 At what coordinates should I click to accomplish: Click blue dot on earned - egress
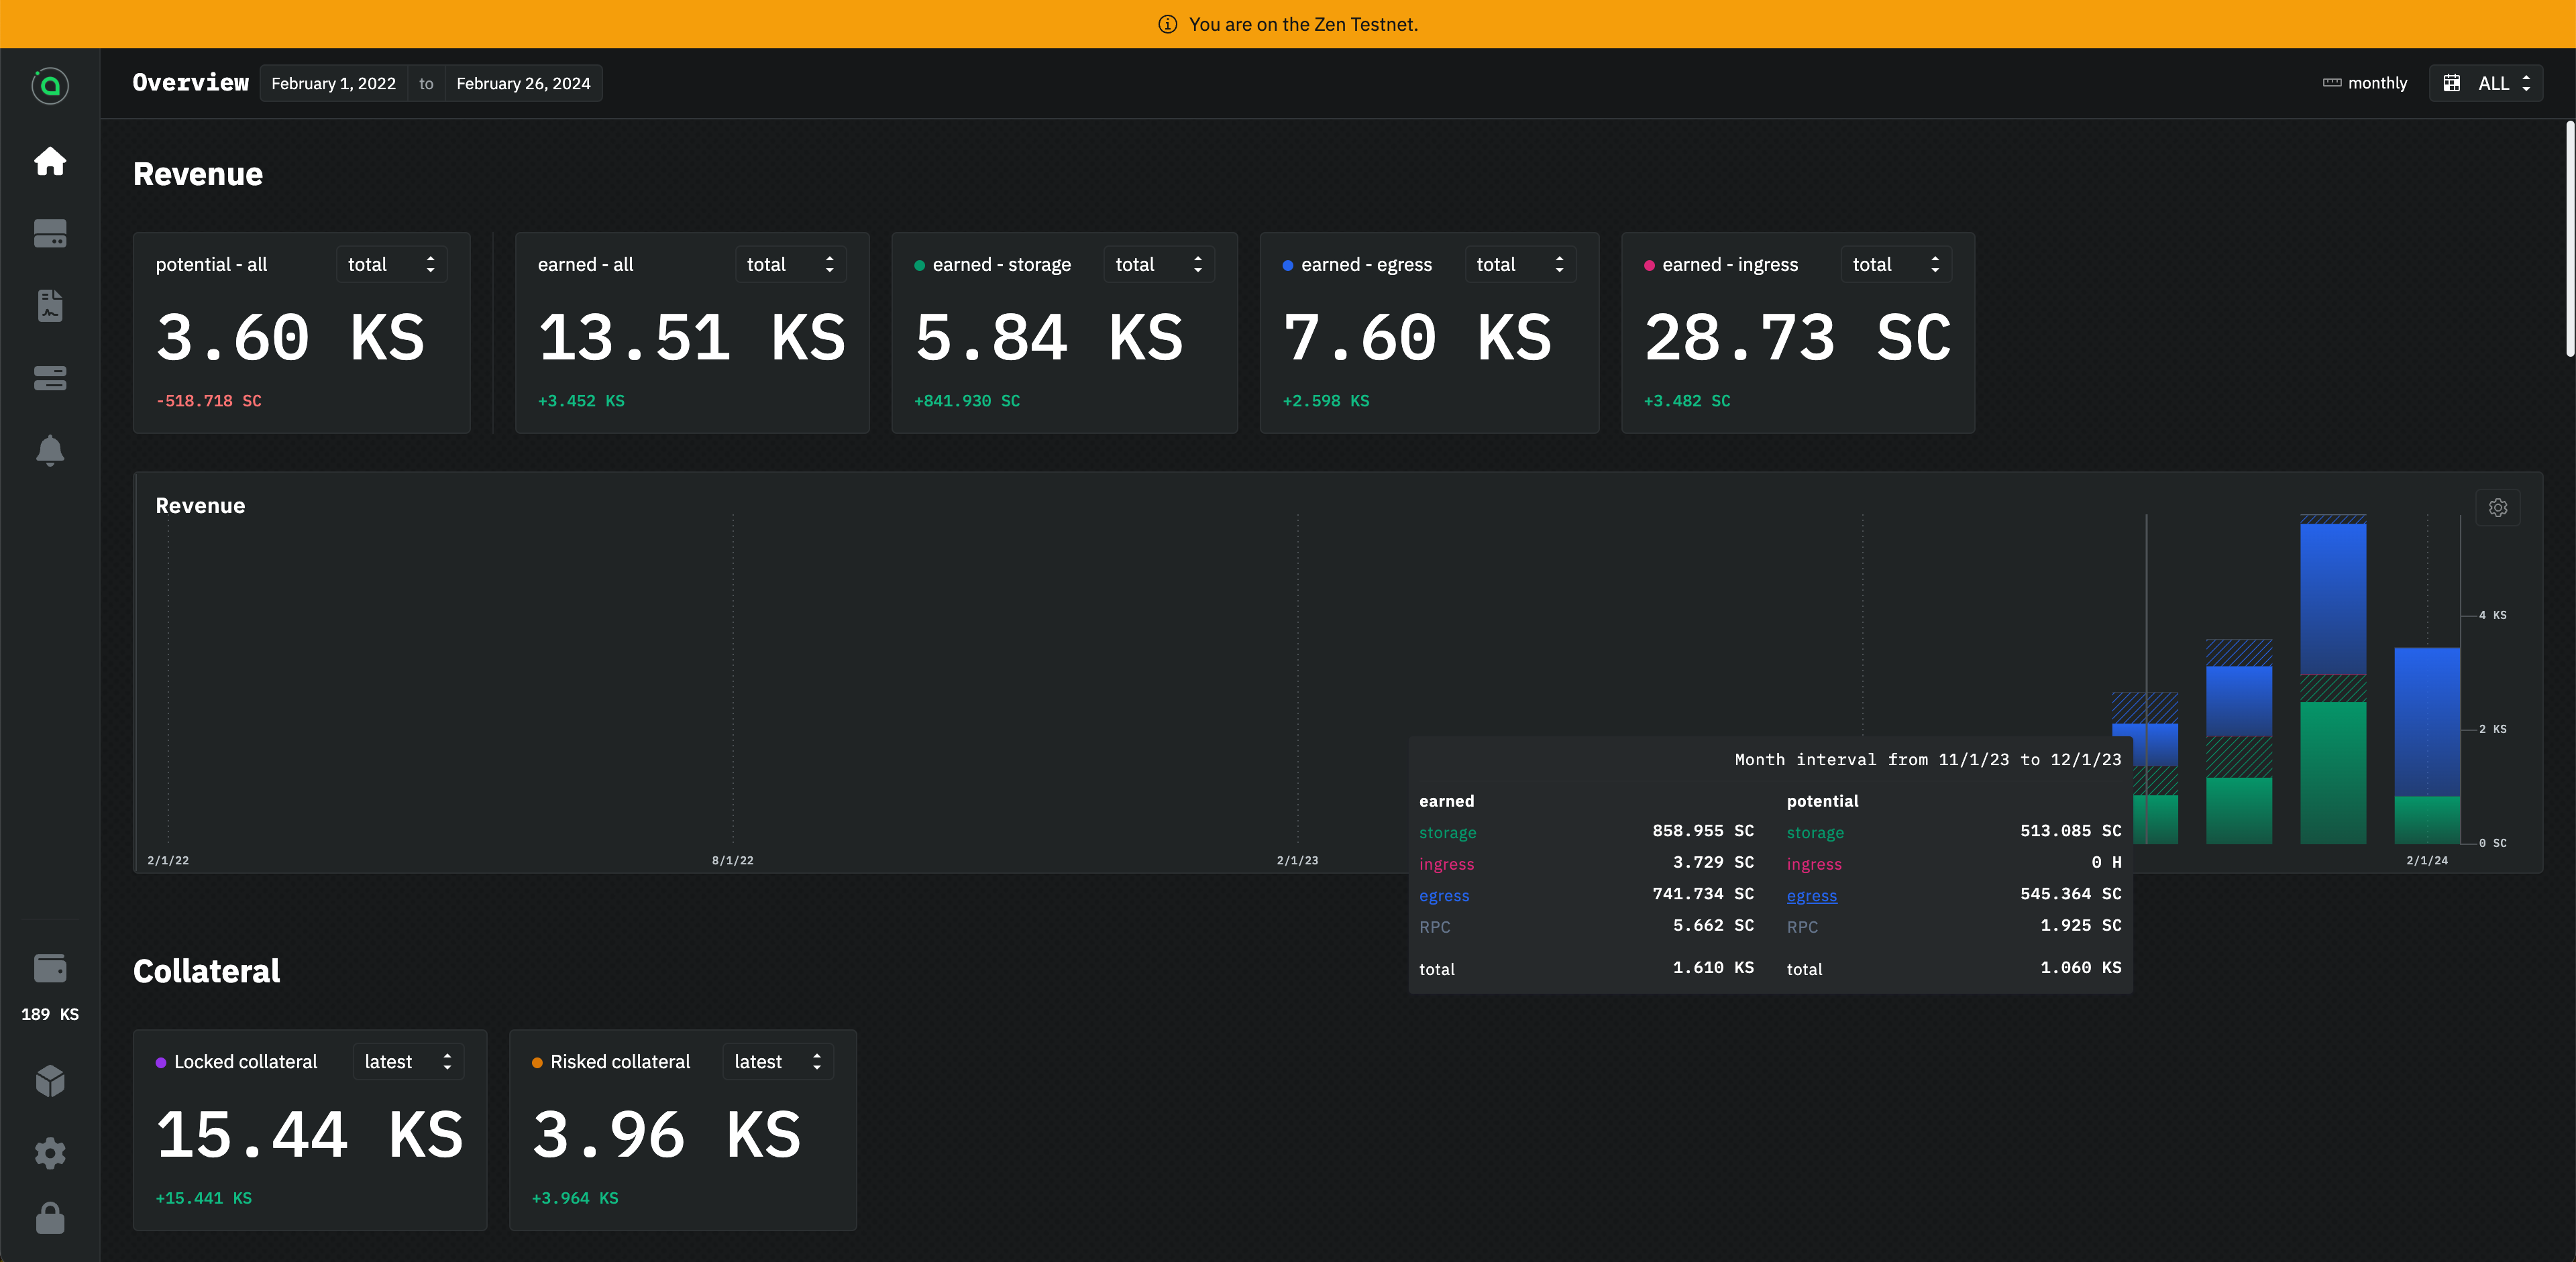click(1288, 266)
